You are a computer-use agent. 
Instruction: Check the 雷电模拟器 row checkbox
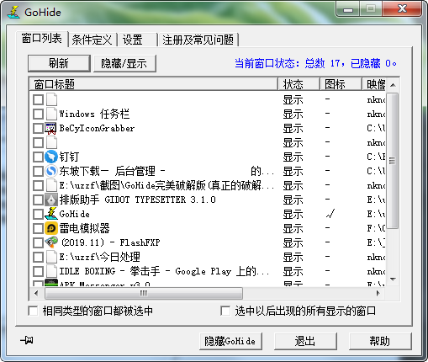pos(38,228)
